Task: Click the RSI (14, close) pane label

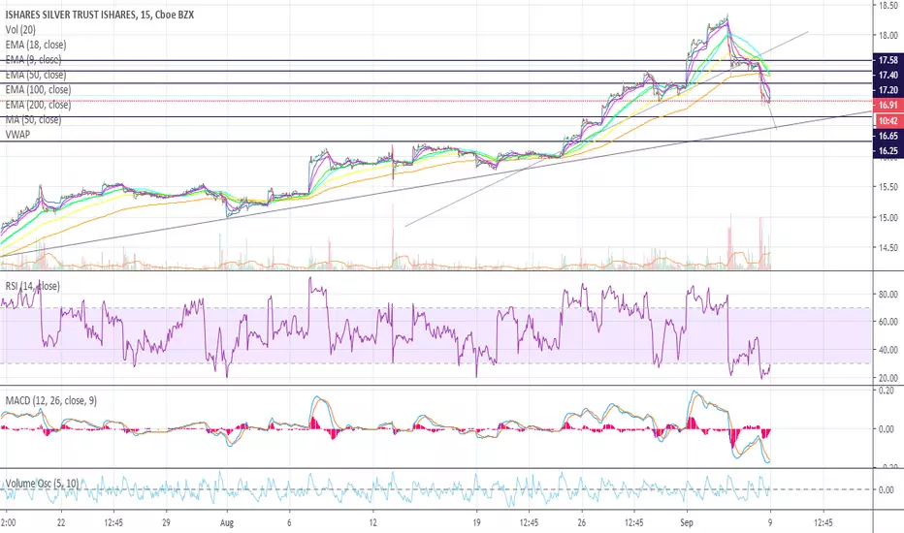Action: [x=32, y=286]
